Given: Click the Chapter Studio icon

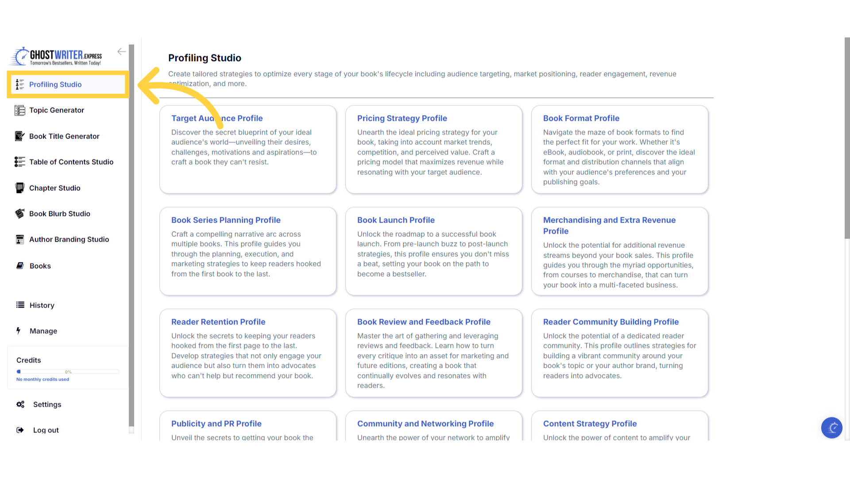Looking at the screenshot, I should (x=19, y=188).
